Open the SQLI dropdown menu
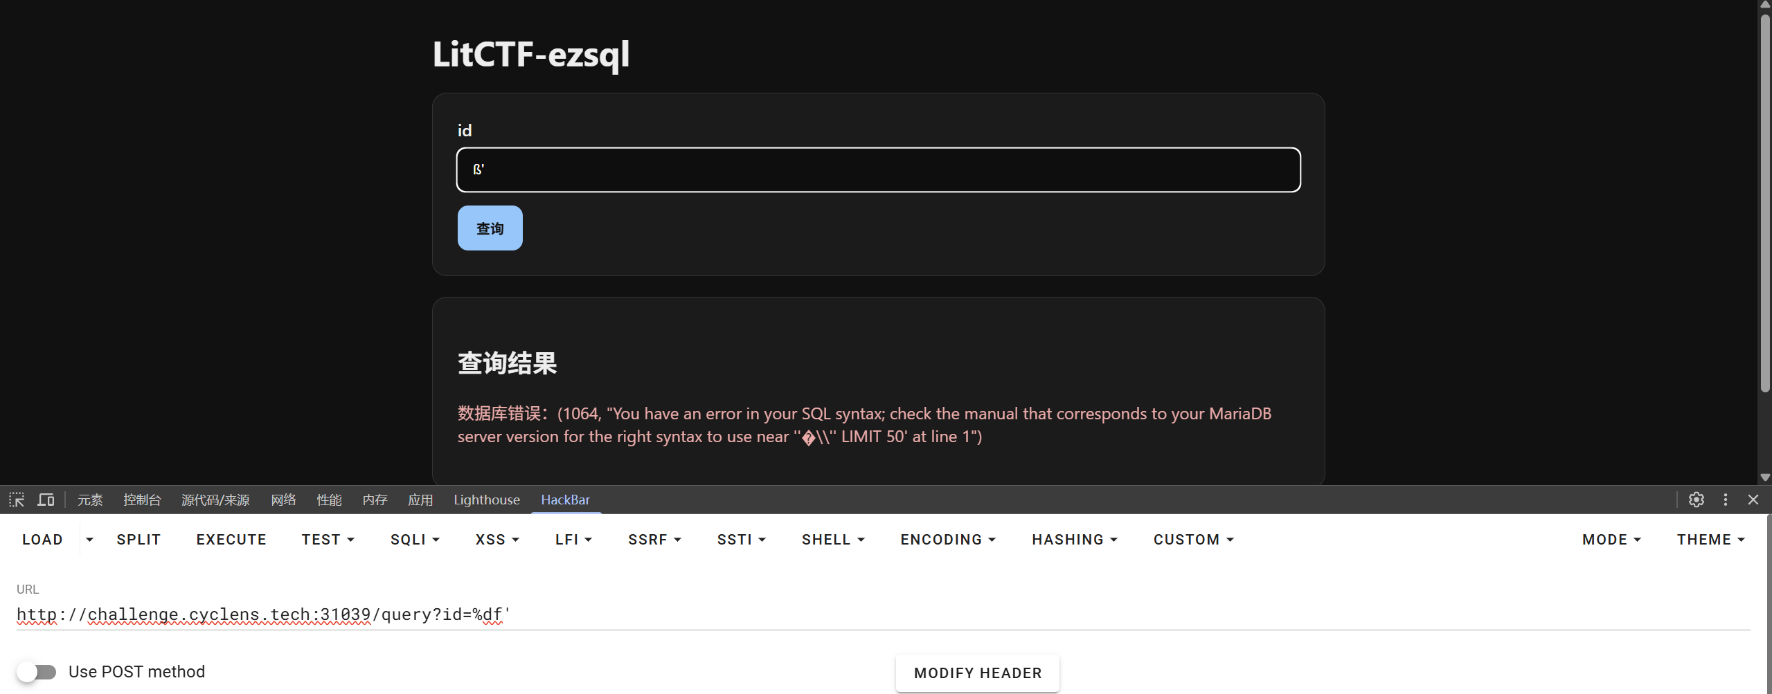The width and height of the screenshot is (1772, 694). (x=415, y=540)
